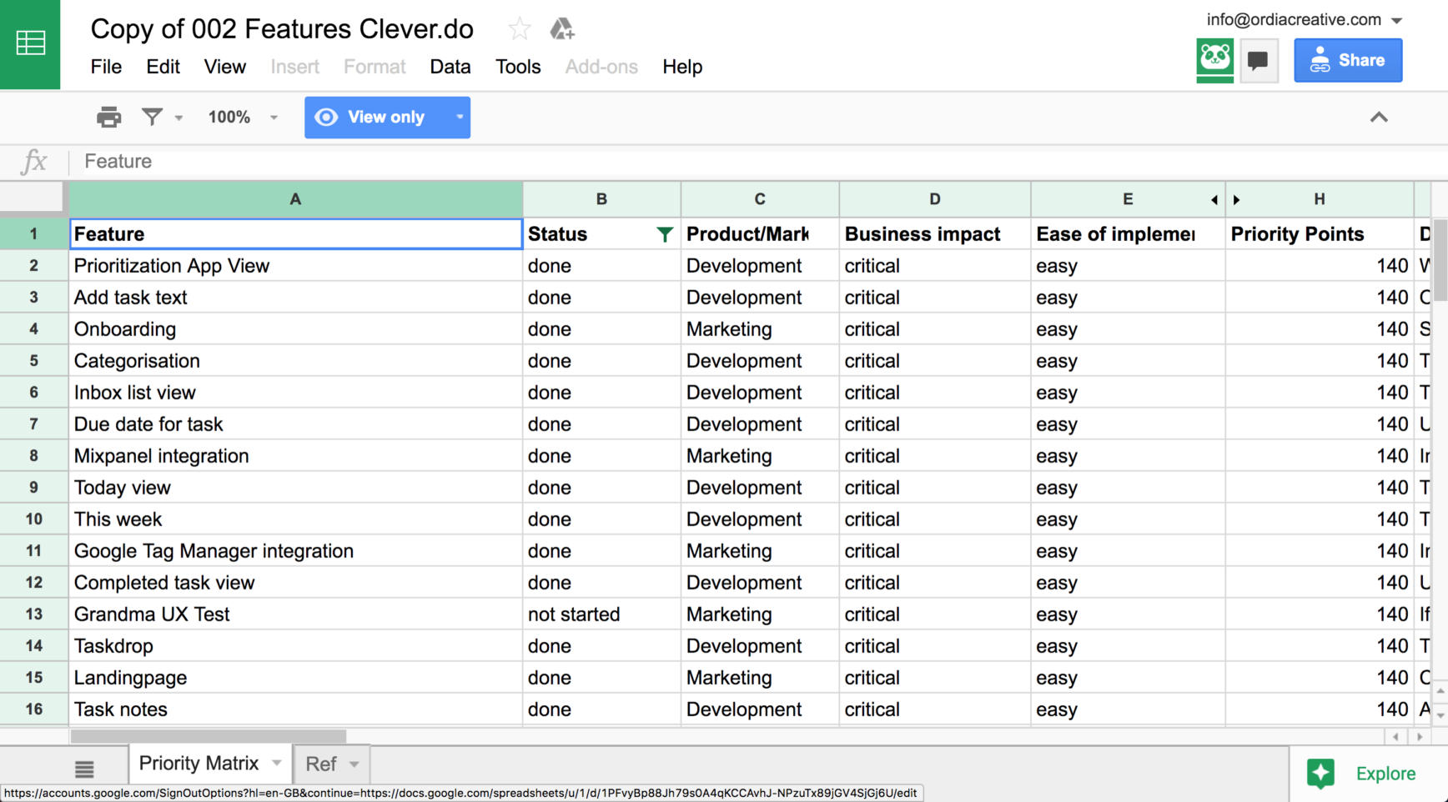This screenshot has height=802, width=1448.
Task: Click the Print icon in the toolbar
Action: click(x=108, y=117)
